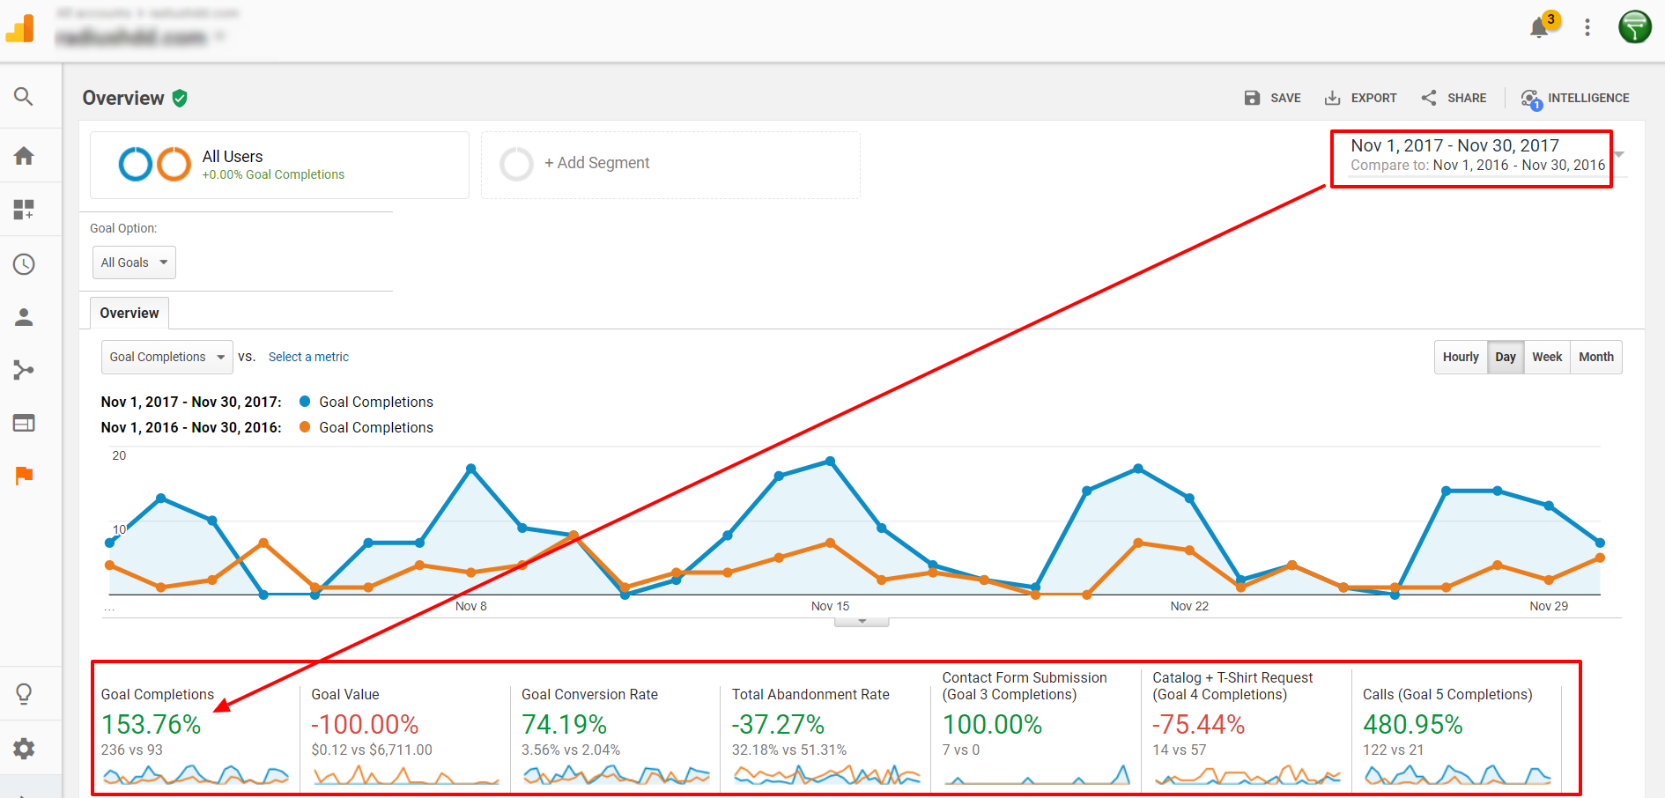
Task: Click orange 2016 Goal Completions legend dot
Action: pyautogui.click(x=305, y=427)
